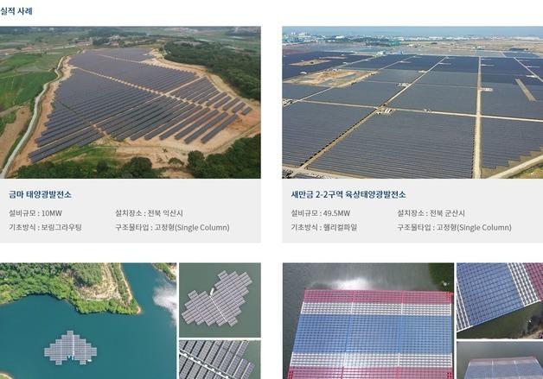Open the floating solar lake aerial photo
Image resolution: width=543 pixels, height=379 pixels.
88,321
